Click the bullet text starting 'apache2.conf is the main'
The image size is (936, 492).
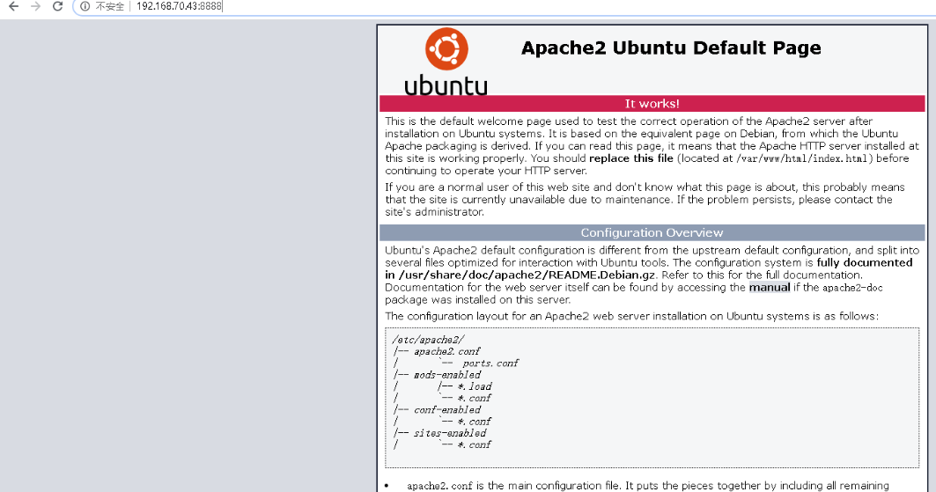pos(648,486)
